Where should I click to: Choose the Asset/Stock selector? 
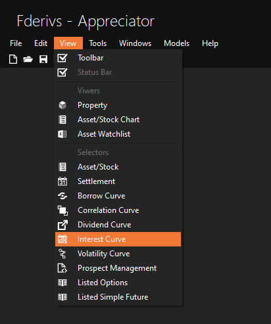118,167
